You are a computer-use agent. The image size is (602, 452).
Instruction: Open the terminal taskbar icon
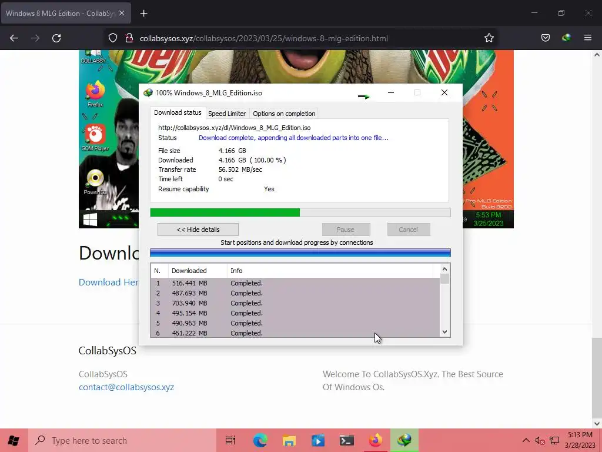click(347, 440)
